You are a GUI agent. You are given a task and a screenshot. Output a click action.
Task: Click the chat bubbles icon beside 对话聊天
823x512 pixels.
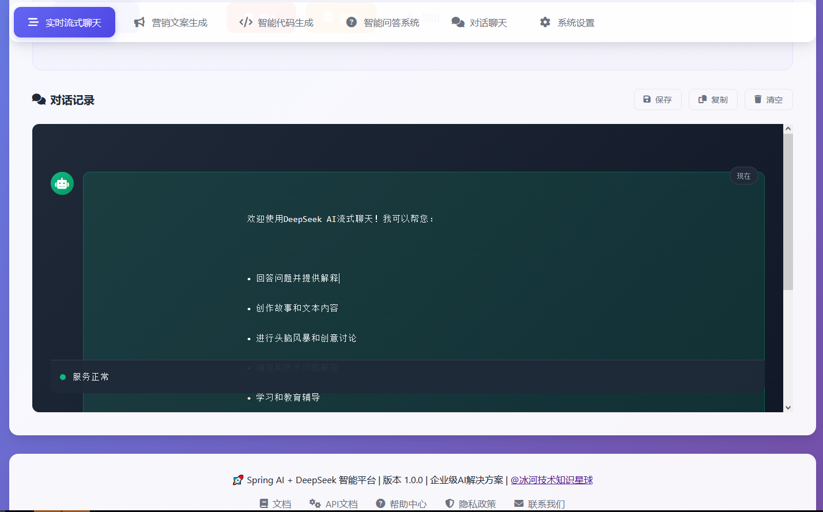(458, 22)
